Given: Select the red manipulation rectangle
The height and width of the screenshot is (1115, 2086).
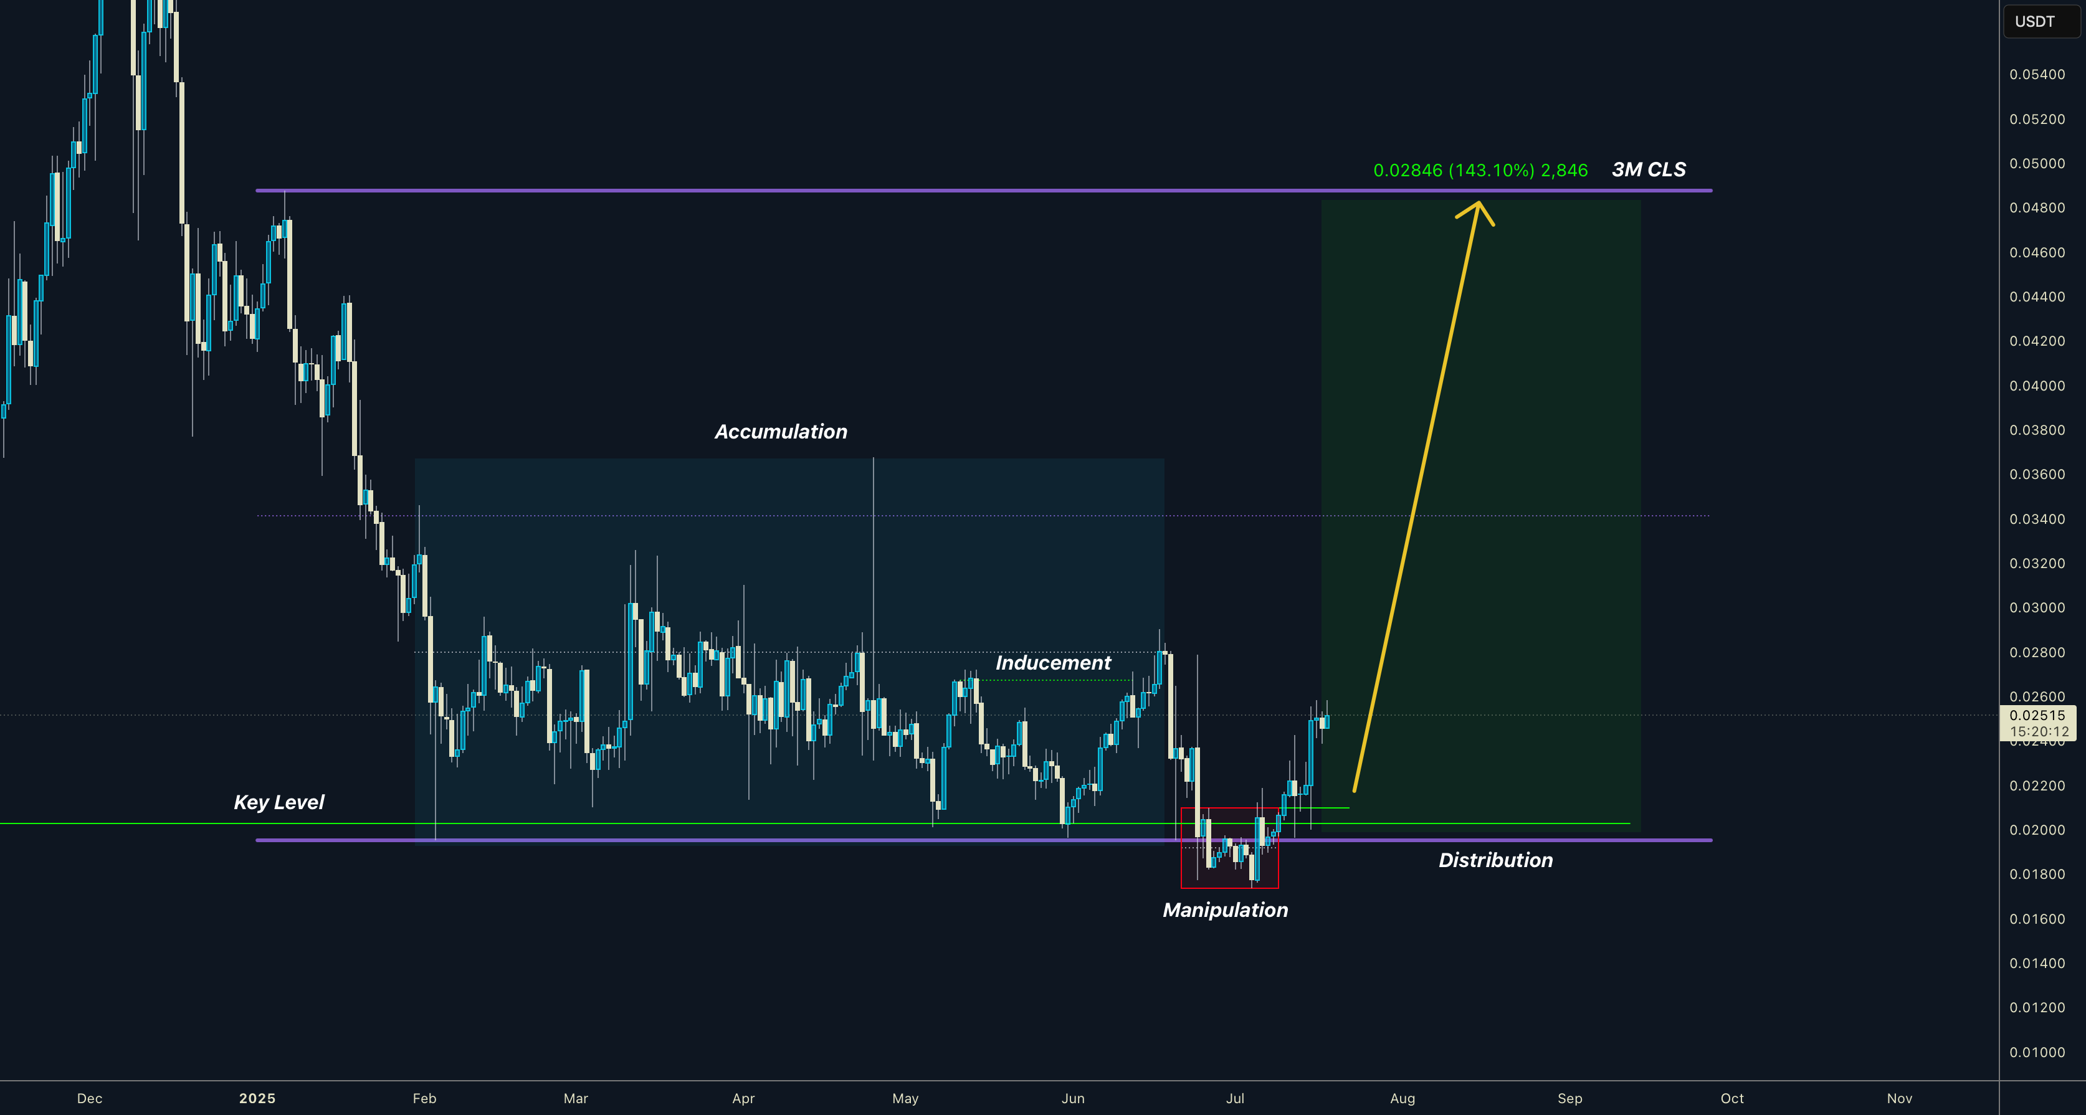Looking at the screenshot, I should pos(1229,848).
